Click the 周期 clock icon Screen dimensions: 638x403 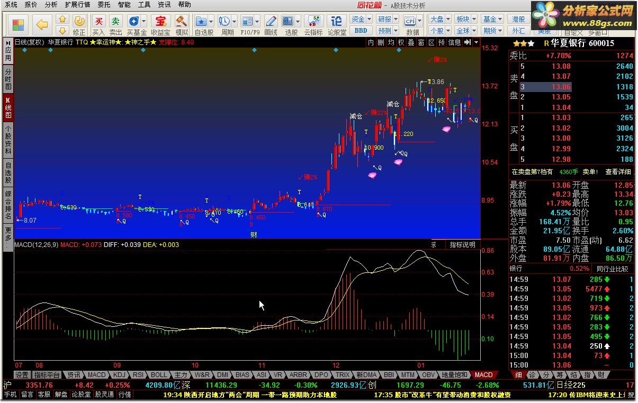[224, 21]
